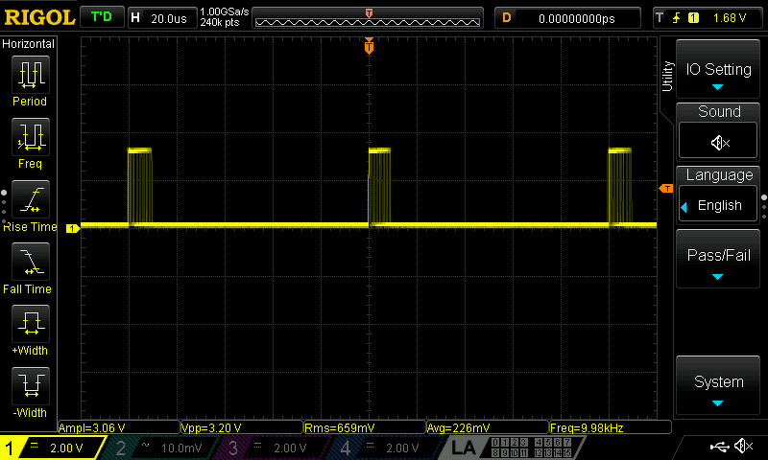This screenshot has height=460, width=768.
Task: Select channel 1 at 2.00 V
Action: click(x=52, y=448)
